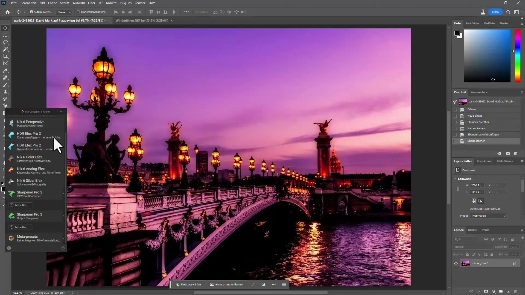Click the Sharpener Pro 3 Output Sharpener
Viewport: 525px width, 295px height.
point(30,216)
